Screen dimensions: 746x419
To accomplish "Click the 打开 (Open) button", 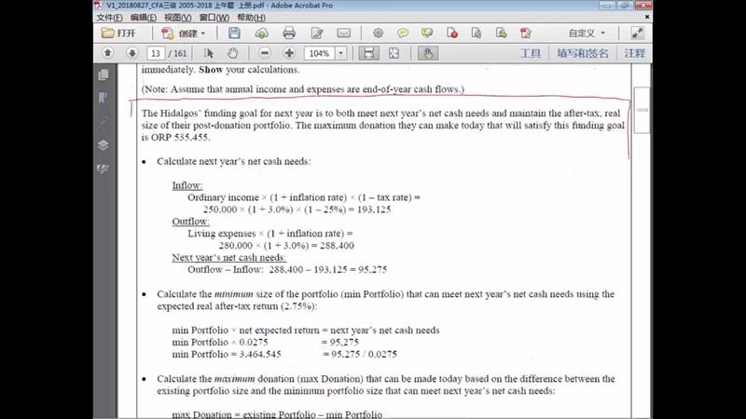I will [x=118, y=34].
